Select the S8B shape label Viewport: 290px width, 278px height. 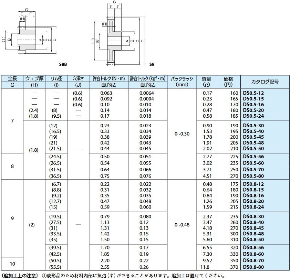point(63,64)
